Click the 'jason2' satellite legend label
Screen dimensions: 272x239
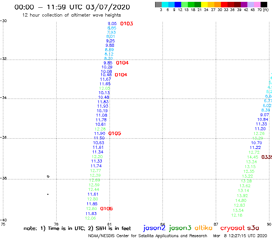click(x=154, y=228)
